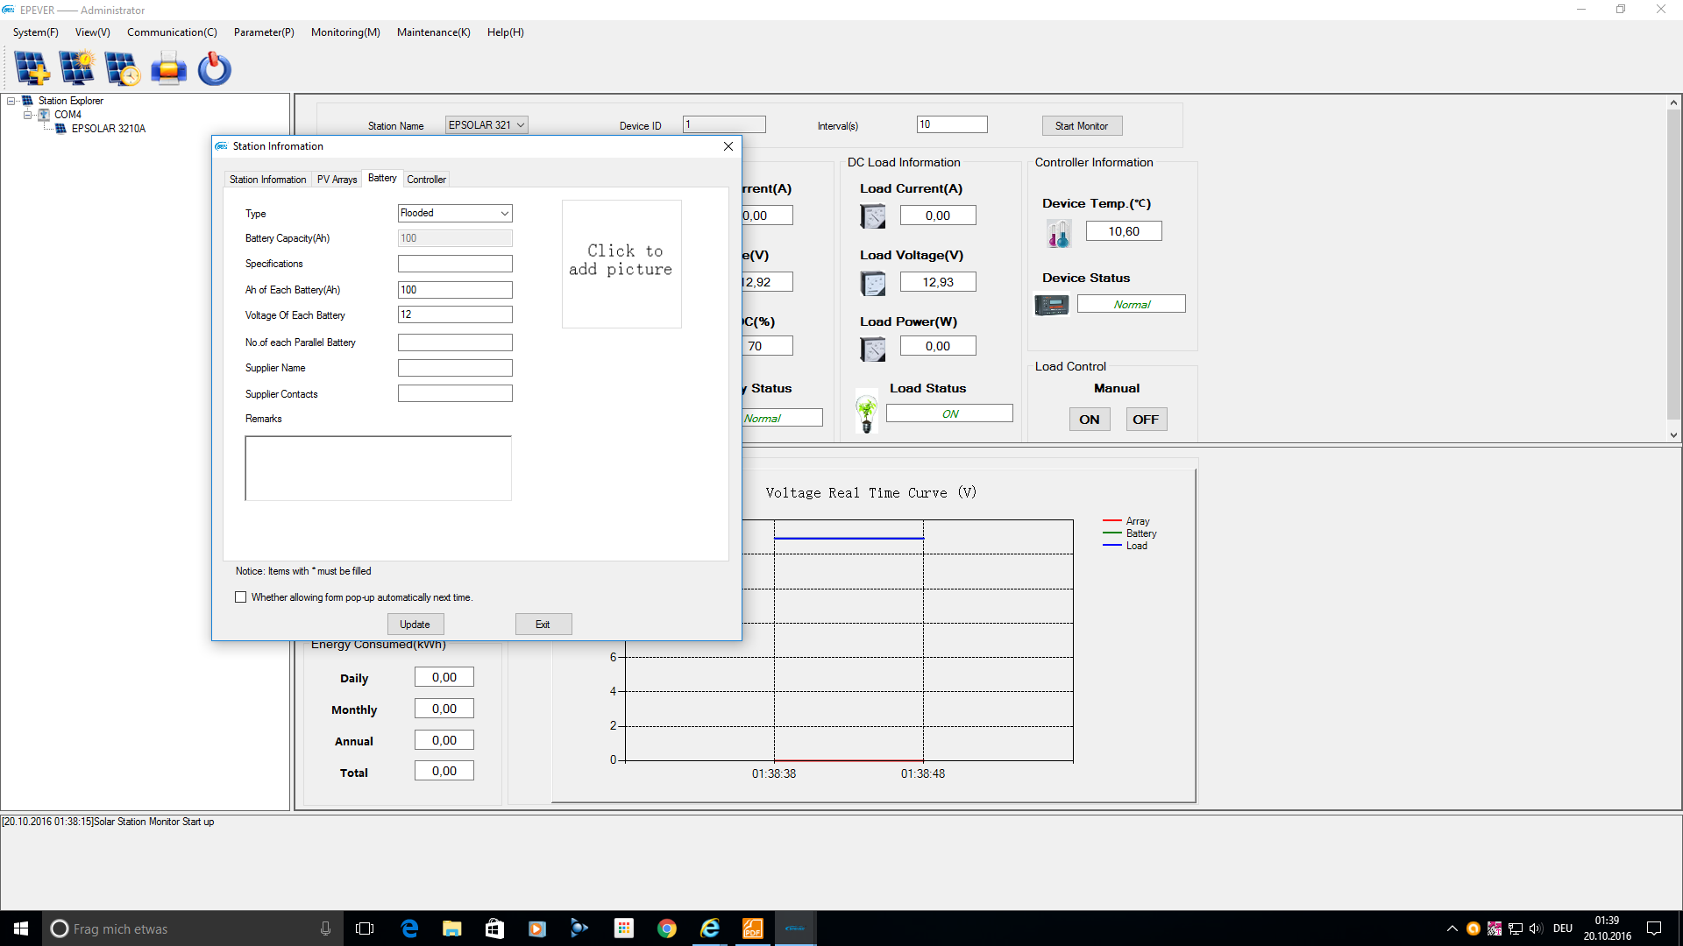Switch to the PV Arrays tab
Viewport: 1683px width, 946px height.
[337, 180]
